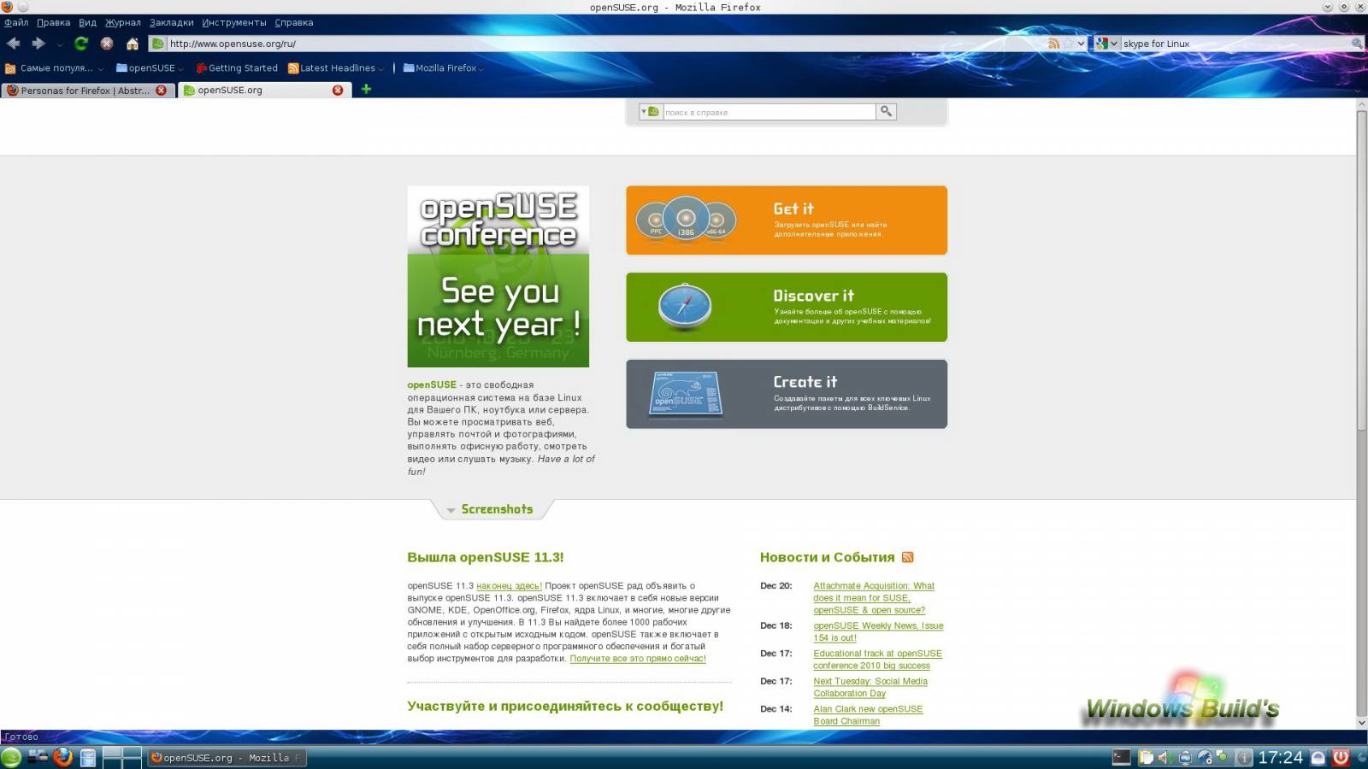Open the list all tabs dropdown
This screenshot has height=769, width=1368.
pyautogui.click(x=1358, y=90)
